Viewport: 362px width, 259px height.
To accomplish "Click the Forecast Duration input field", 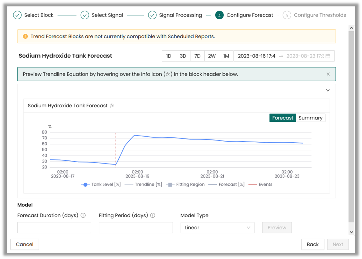I will pos(54,227).
